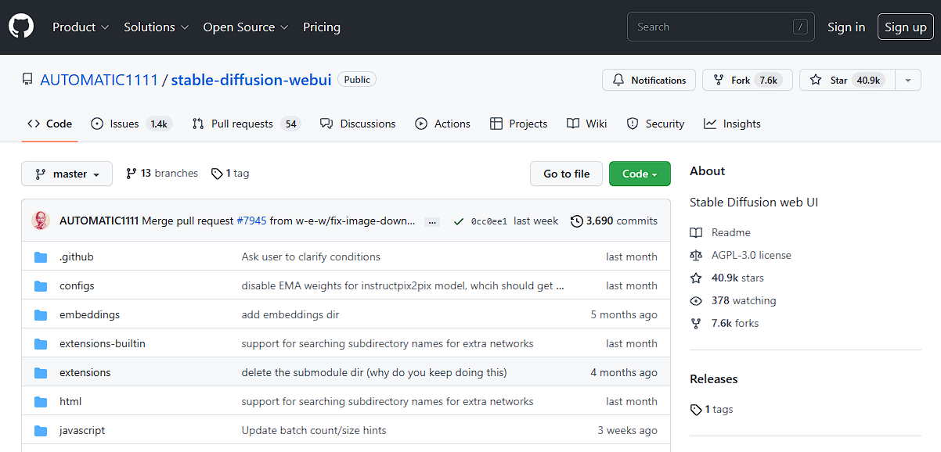941x452 pixels.
Task: Open the html directory
Action: pyautogui.click(x=70, y=401)
